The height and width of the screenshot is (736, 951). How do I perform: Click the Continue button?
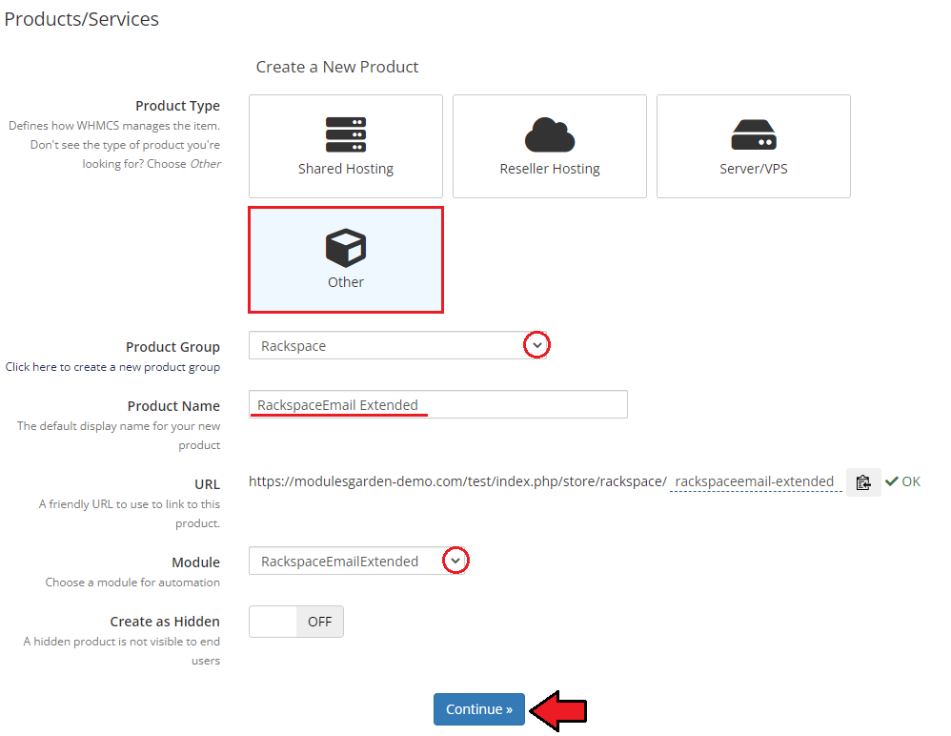[x=479, y=709]
